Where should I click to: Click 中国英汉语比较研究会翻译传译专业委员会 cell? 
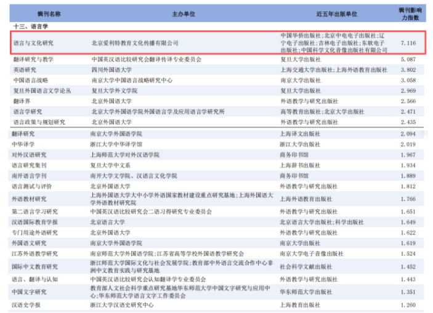click(147, 59)
